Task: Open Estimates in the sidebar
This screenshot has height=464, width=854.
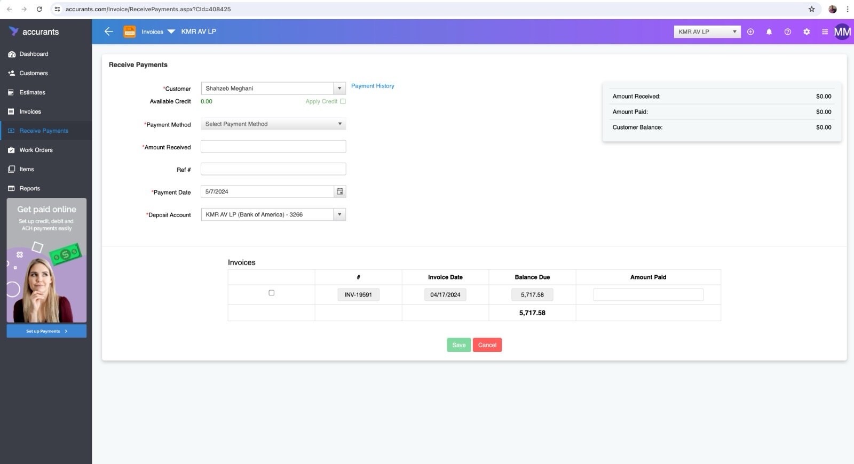Action: click(33, 92)
